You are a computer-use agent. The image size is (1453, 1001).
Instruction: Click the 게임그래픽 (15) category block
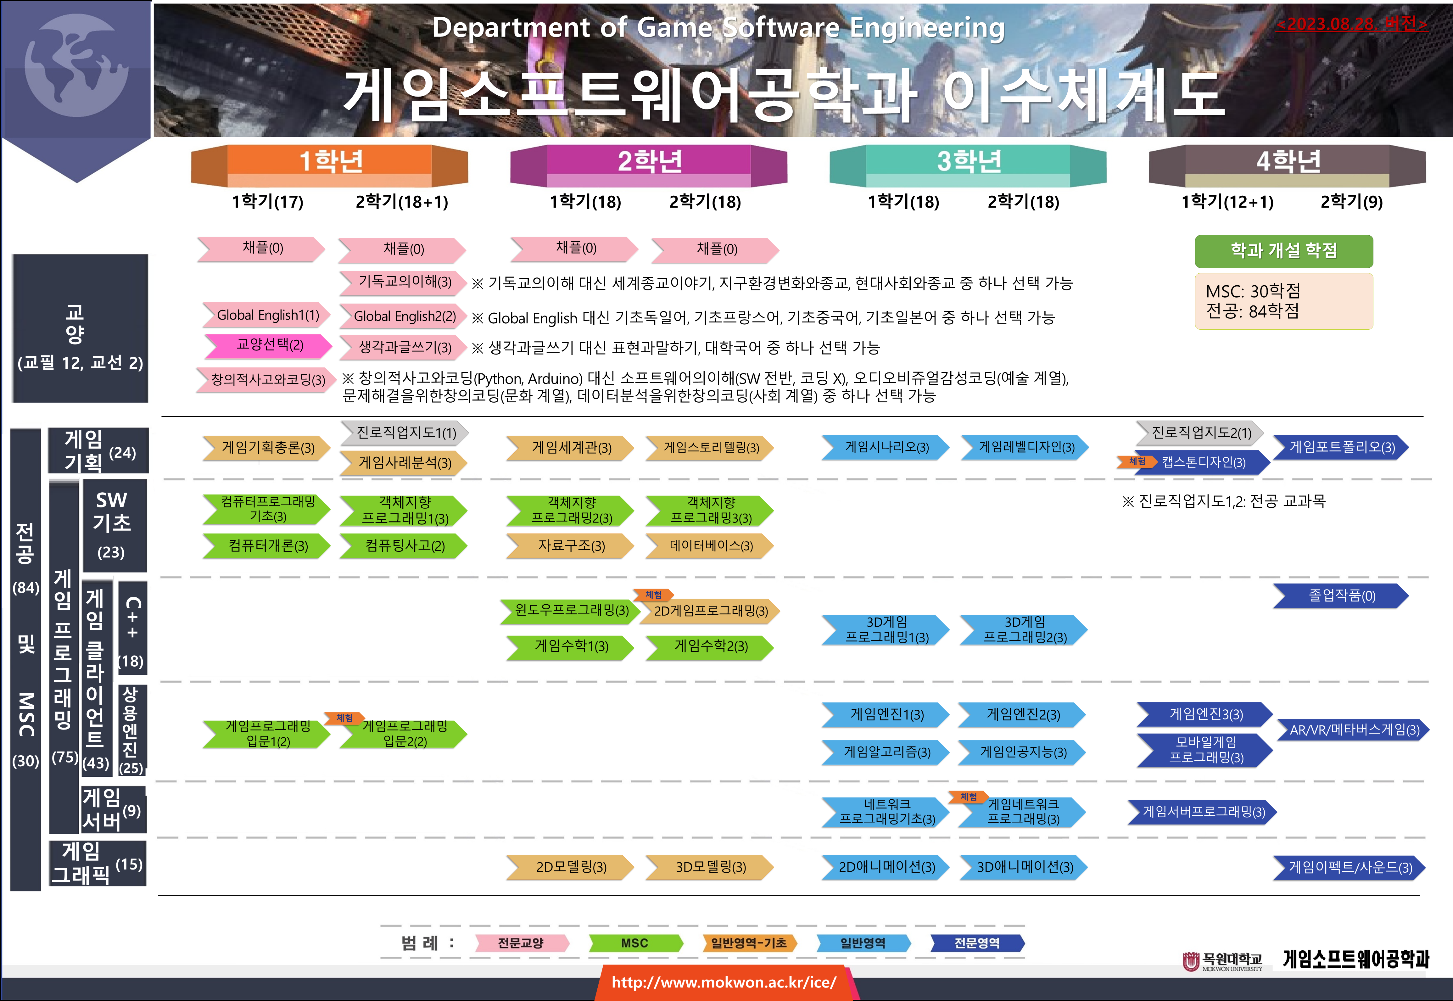coord(97,864)
